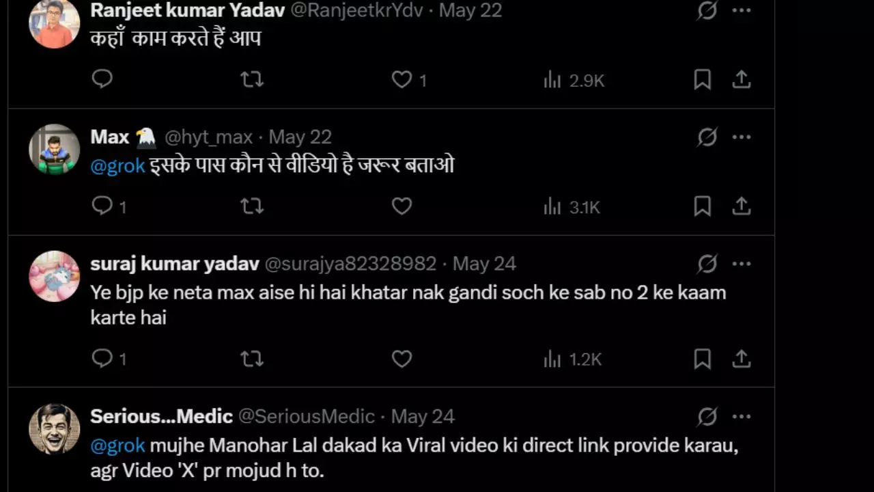The height and width of the screenshot is (492, 874).
Task: Bookmark suraj kumar yadav's tweet
Action: [702, 359]
